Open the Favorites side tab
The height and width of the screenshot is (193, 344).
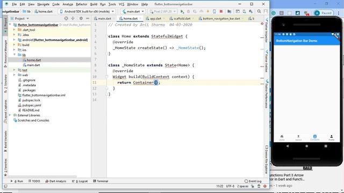pyautogui.click(x=5, y=167)
